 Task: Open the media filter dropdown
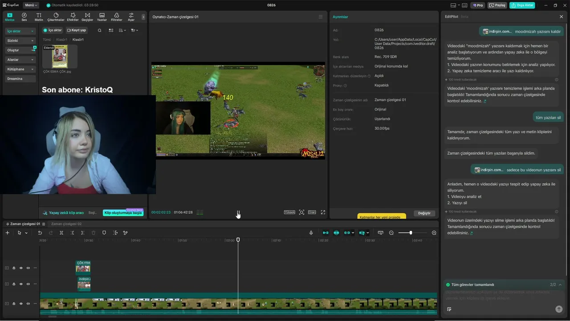(134, 30)
